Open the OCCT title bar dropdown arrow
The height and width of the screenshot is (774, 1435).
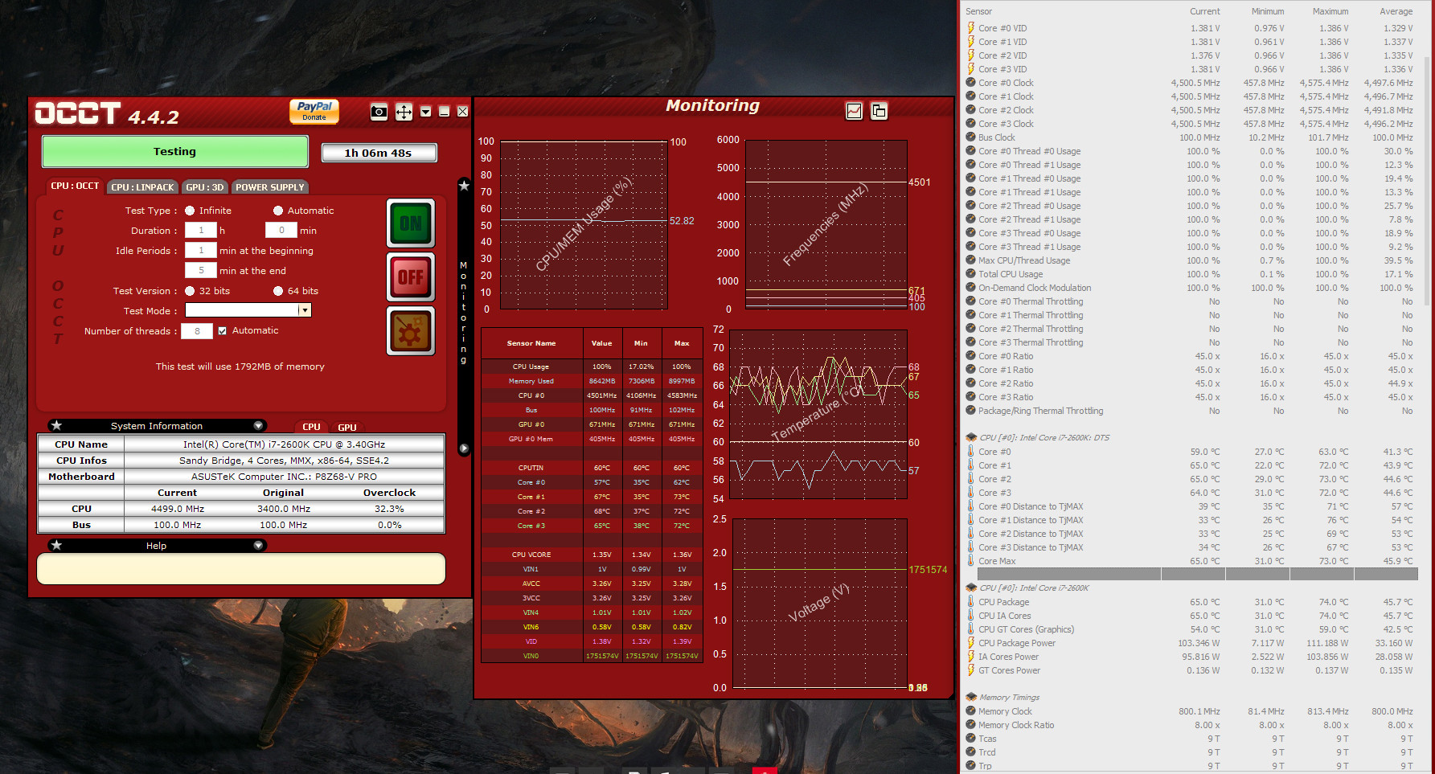[426, 112]
